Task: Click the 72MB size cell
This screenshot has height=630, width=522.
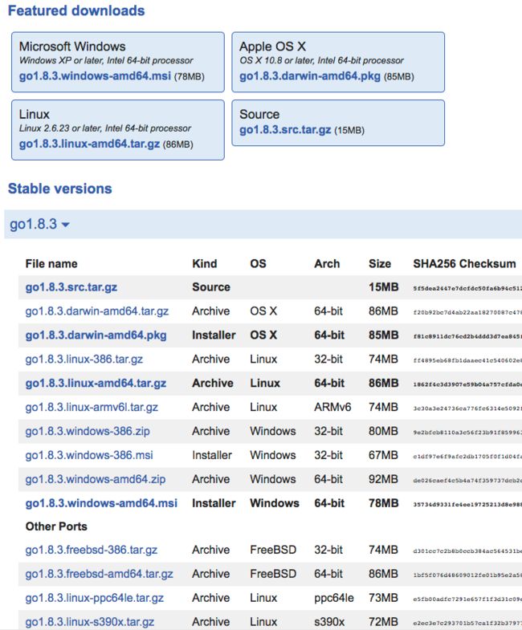Action: (383, 622)
